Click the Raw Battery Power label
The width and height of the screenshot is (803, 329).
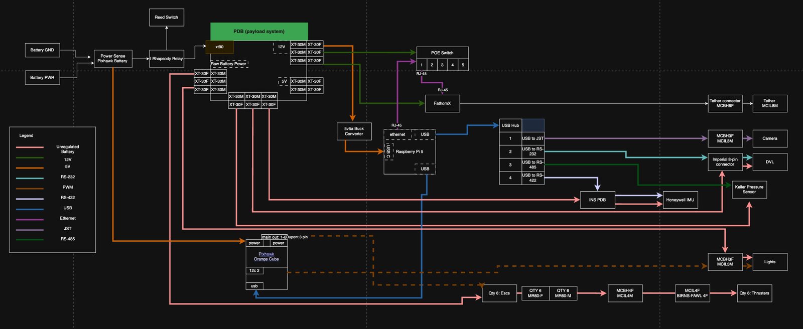[x=229, y=64]
